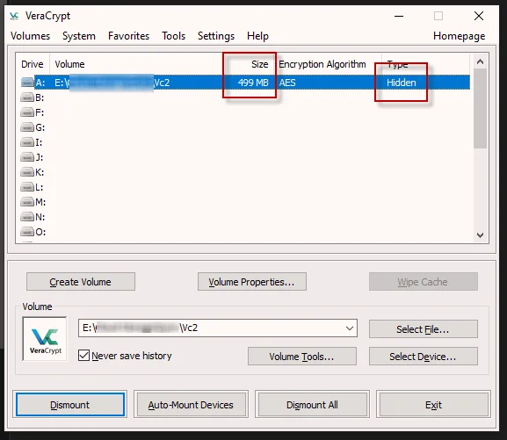Dismount the selected volume
Image resolution: width=507 pixels, height=440 pixels.
coord(69,405)
